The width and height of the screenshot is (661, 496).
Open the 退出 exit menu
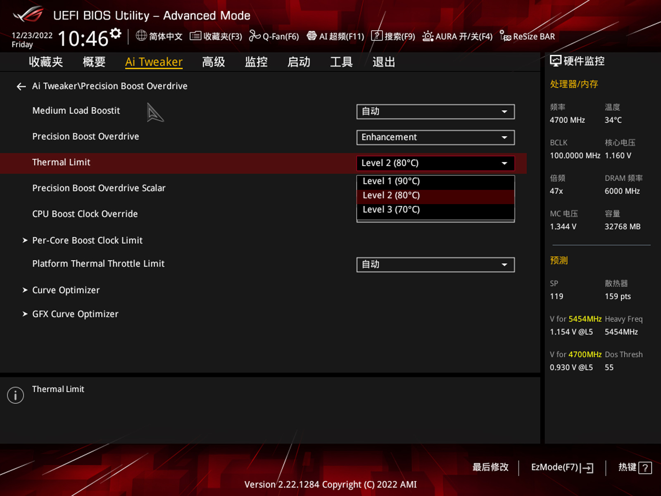click(383, 62)
